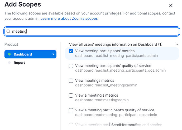Click the dashboard:read:meeting:admin scope text
Viewport: 182px width, 130px height.
102,100
